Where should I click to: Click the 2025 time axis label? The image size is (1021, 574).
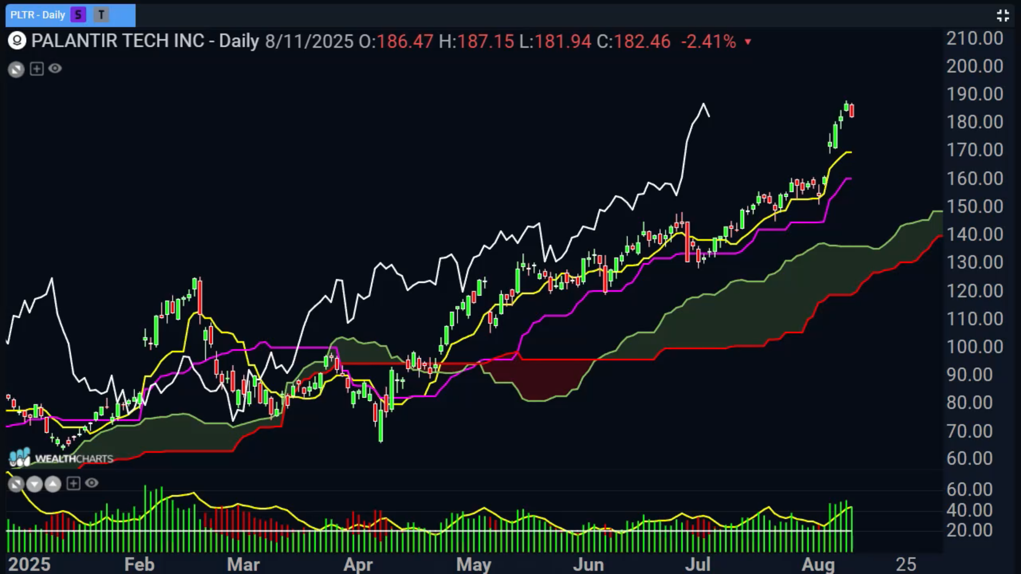click(x=29, y=564)
